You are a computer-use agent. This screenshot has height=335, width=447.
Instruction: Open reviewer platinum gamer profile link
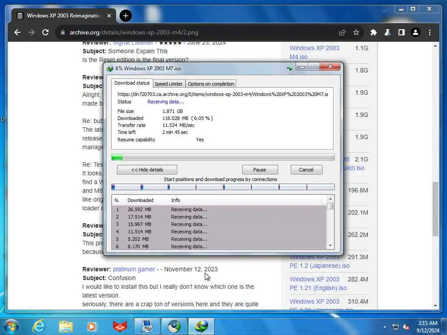134,269
